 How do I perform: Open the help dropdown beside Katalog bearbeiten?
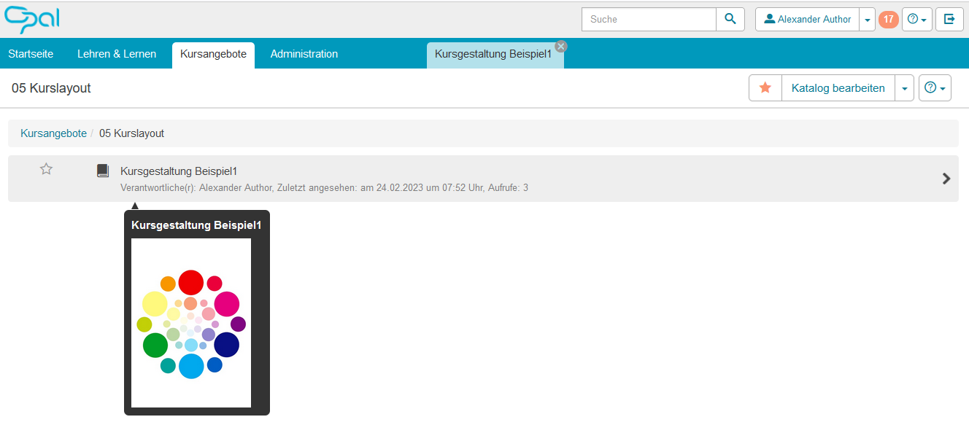point(935,88)
